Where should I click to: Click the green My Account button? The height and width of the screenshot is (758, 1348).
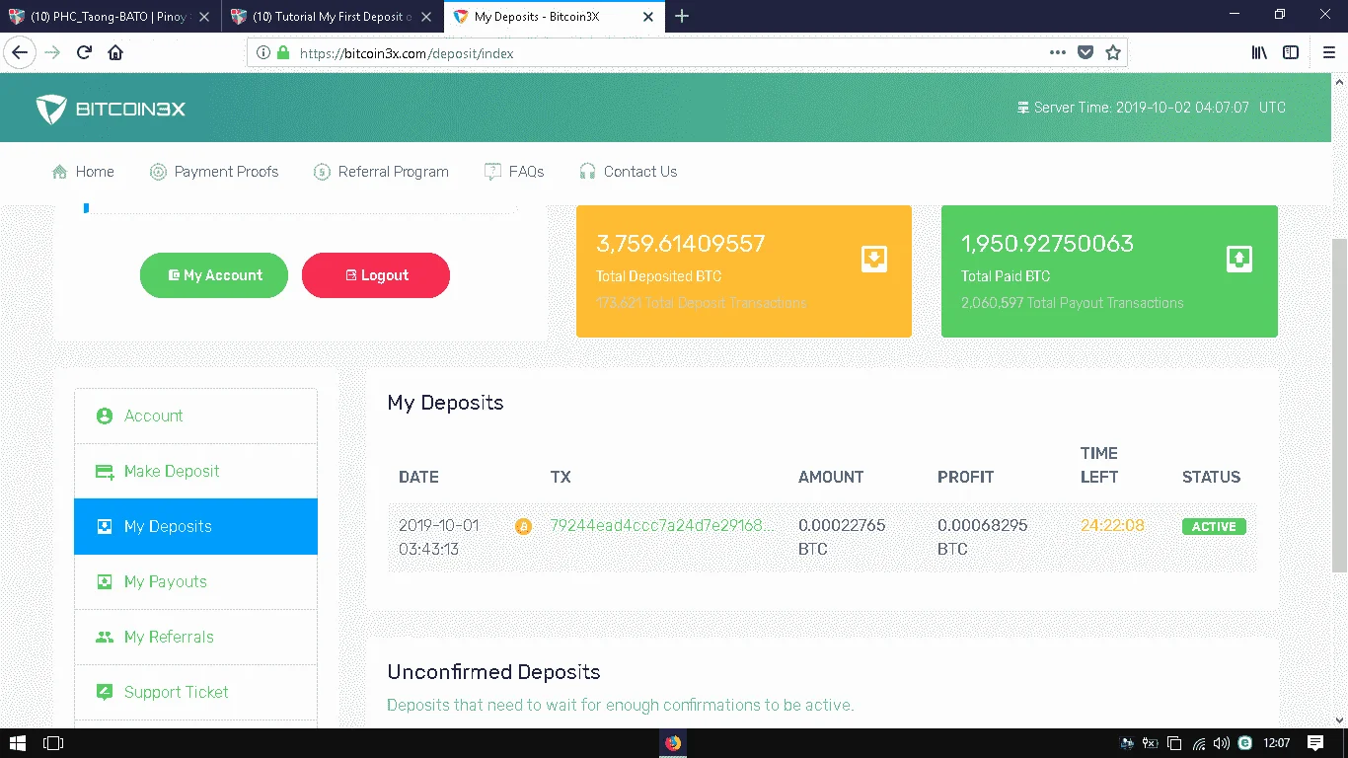[x=214, y=275]
